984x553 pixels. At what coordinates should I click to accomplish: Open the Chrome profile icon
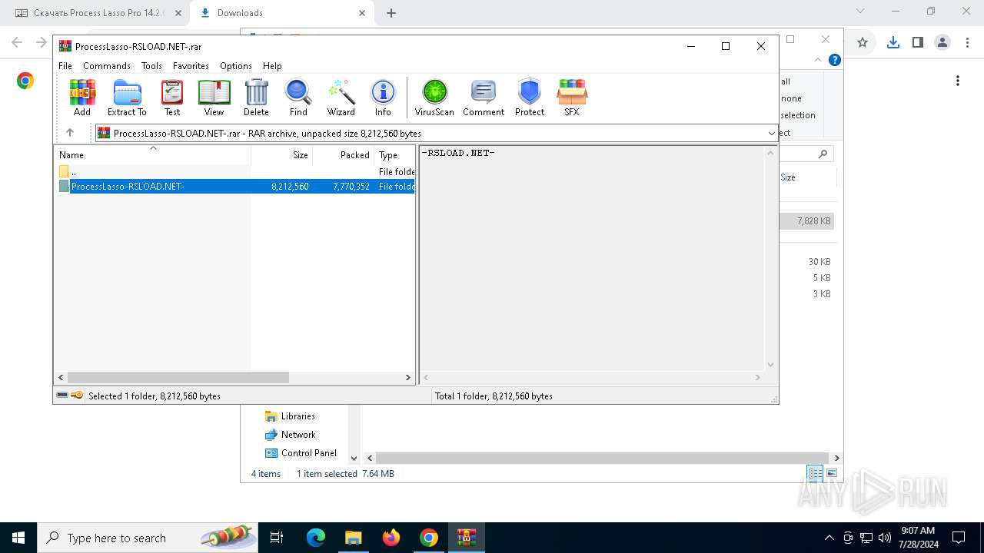[x=942, y=43]
